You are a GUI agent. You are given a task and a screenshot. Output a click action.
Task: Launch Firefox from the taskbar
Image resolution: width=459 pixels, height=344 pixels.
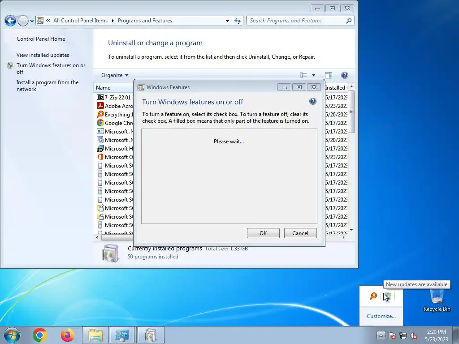pyautogui.click(x=67, y=335)
